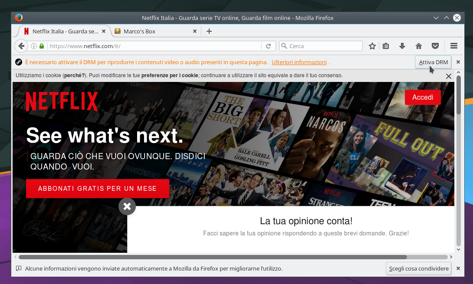Viewport: 473px width, 284px height.
Task: Click the DRM chain icon in notification
Action: (18, 62)
